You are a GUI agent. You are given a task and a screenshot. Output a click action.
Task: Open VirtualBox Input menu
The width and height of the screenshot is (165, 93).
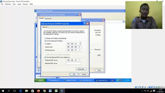[19, 4]
